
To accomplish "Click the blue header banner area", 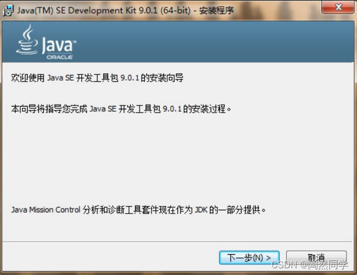I will point(178,42).
